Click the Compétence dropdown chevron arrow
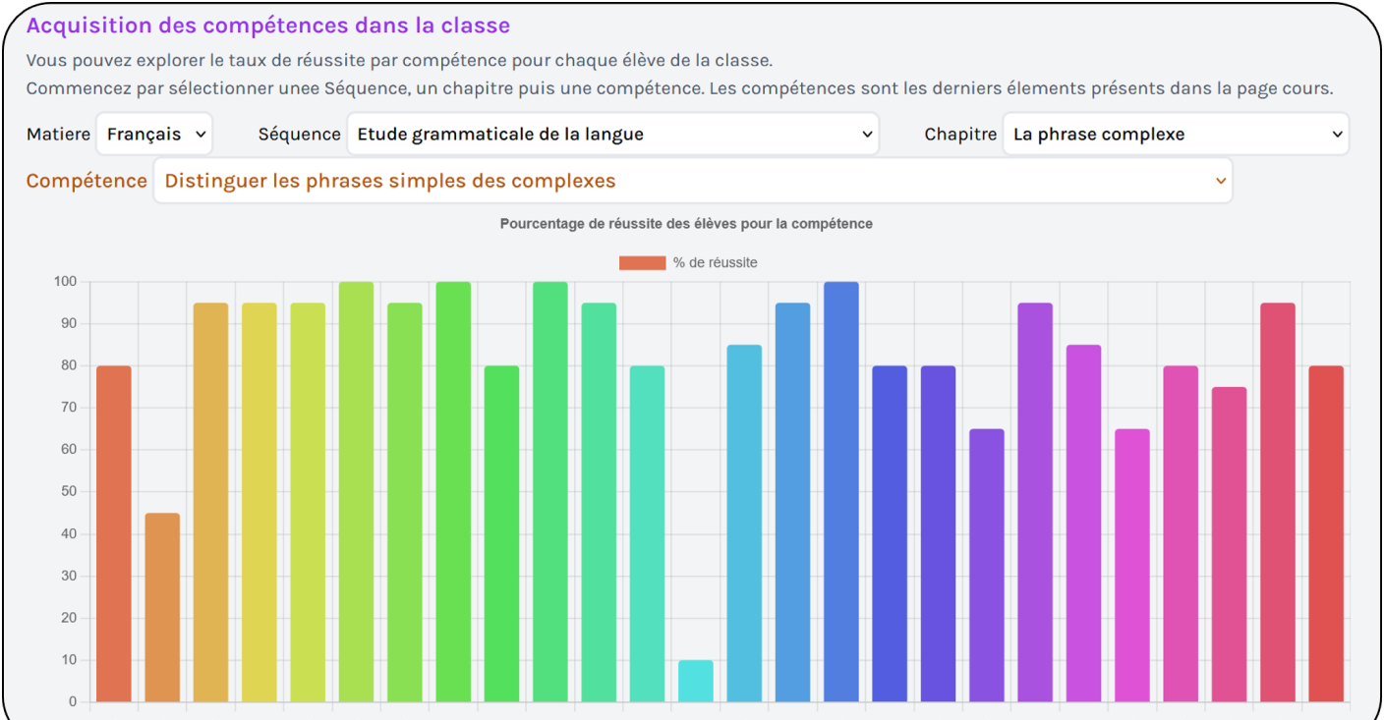 tap(1221, 181)
